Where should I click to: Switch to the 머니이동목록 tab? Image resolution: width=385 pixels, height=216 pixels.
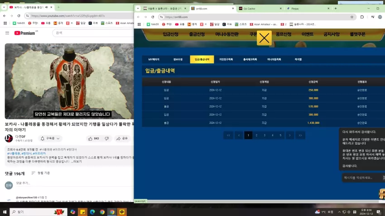click(274, 60)
